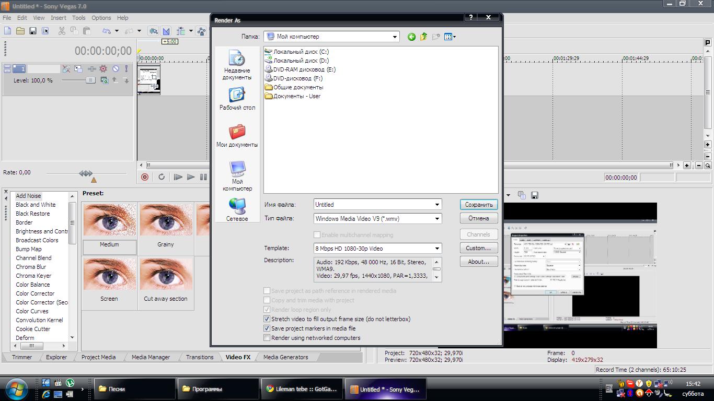Image resolution: width=714 pixels, height=401 pixels.
Task: Open the Template dropdown
Action: [437, 249]
